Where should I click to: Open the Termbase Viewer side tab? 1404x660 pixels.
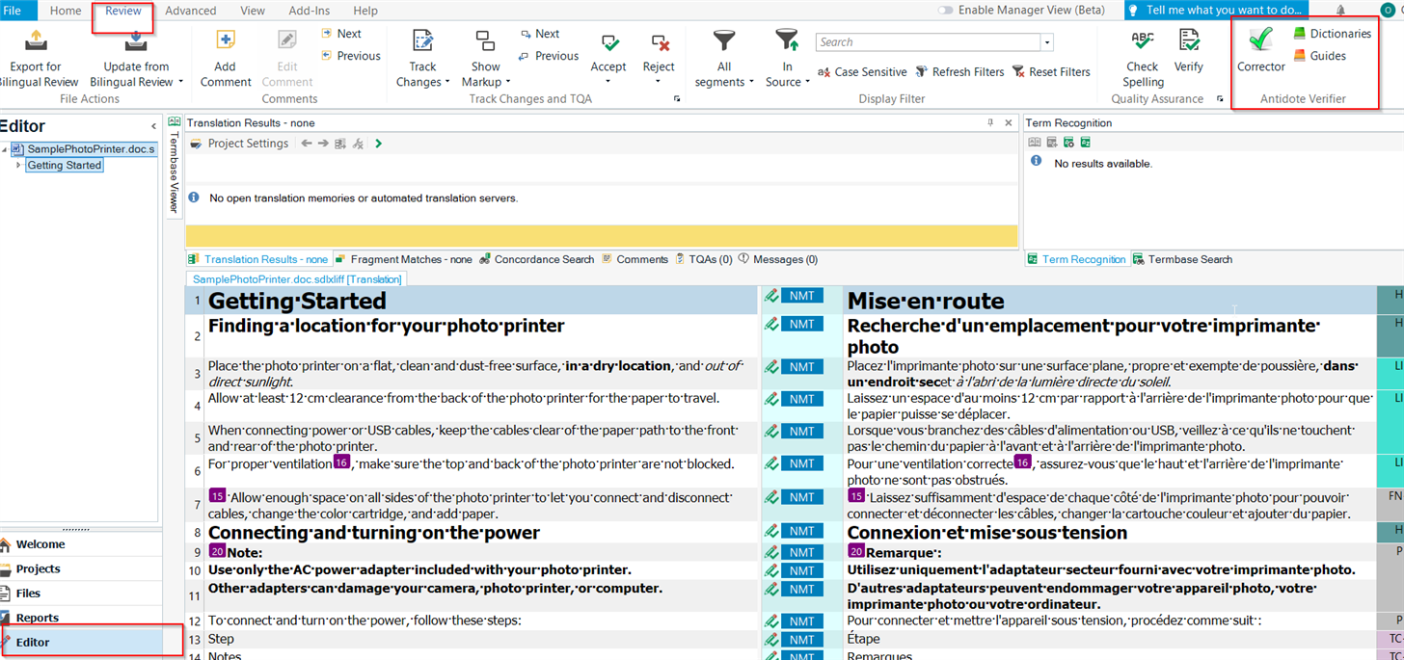[175, 165]
